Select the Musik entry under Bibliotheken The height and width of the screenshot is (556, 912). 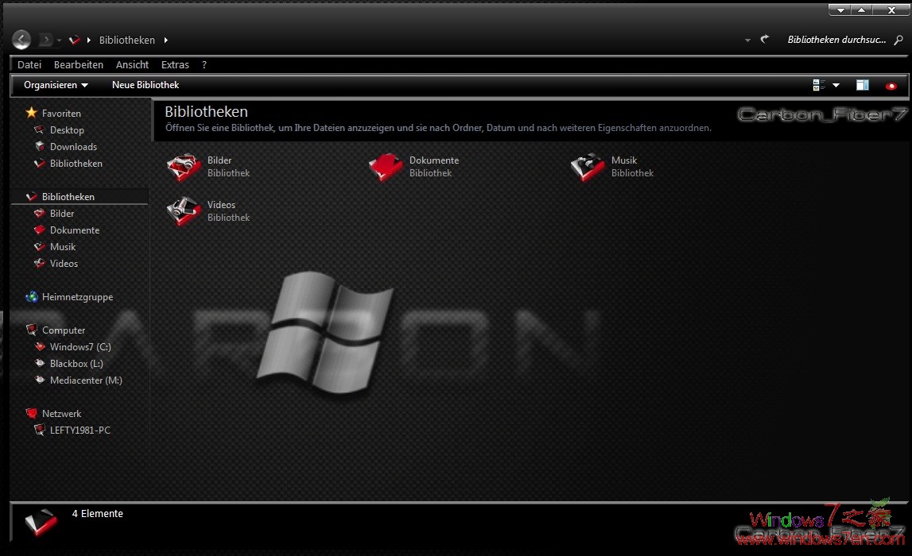tap(64, 246)
